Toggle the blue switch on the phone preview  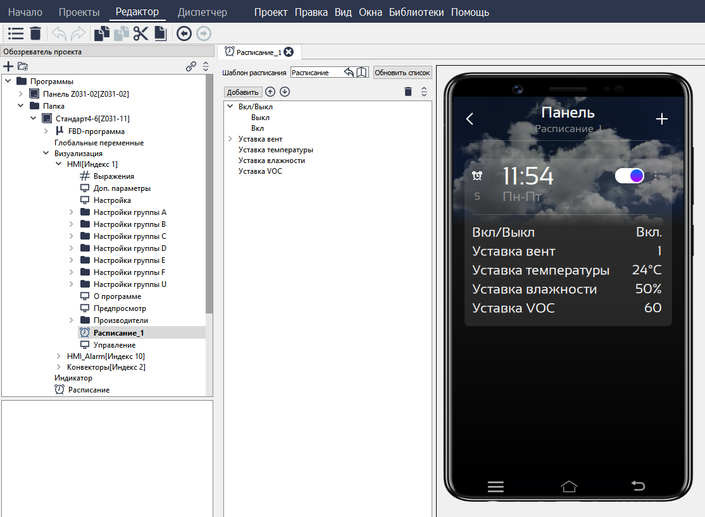(x=629, y=175)
